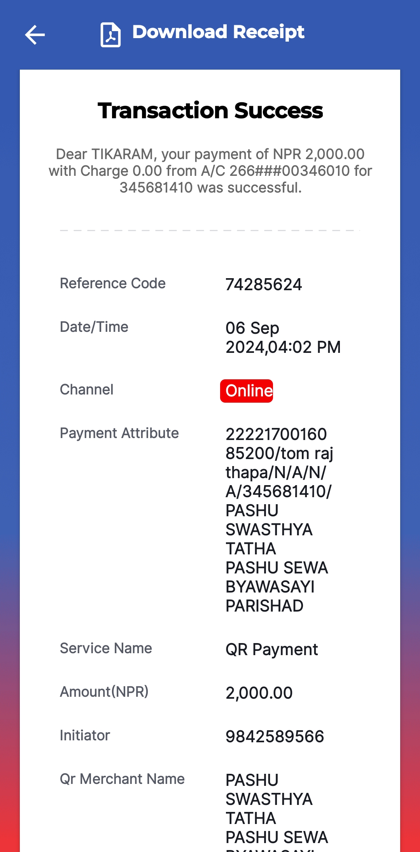Select the date 06 Sep 2024 value
420x852 pixels.
click(283, 337)
